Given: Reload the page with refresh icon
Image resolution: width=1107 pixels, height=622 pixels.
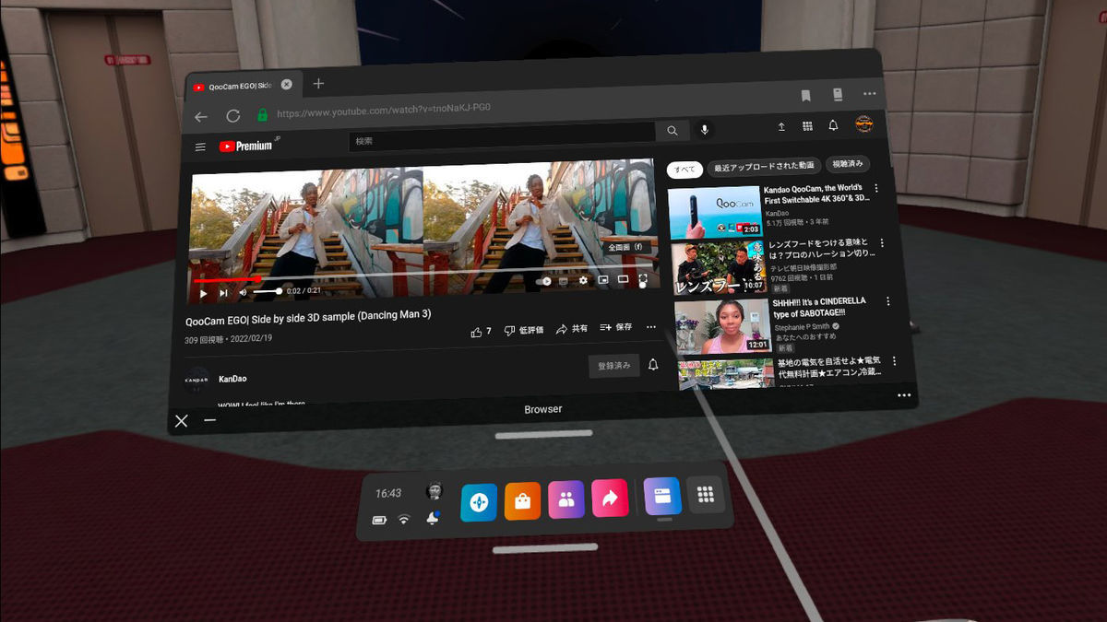Looking at the screenshot, I should [x=233, y=116].
